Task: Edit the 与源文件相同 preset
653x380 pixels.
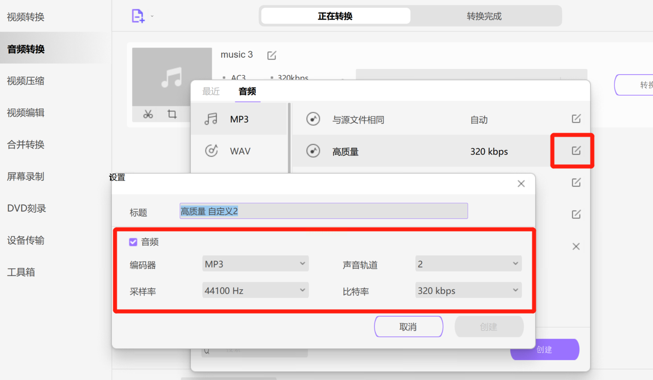Action: point(576,119)
